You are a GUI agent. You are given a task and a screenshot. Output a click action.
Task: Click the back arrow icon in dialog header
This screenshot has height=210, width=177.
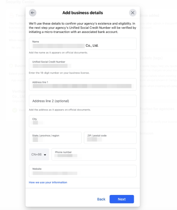click(x=33, y=13)
